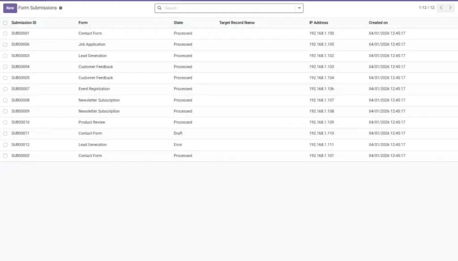Click the Error state of SUB00012
Viewport: 458px width, 261px height.
click(178, 145)
